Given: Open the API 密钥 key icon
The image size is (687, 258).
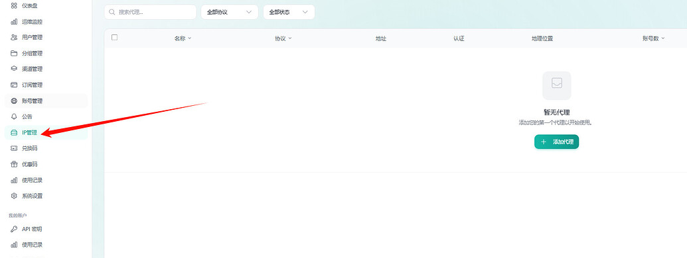Looking at the screenshot, I should pos(14,229).
